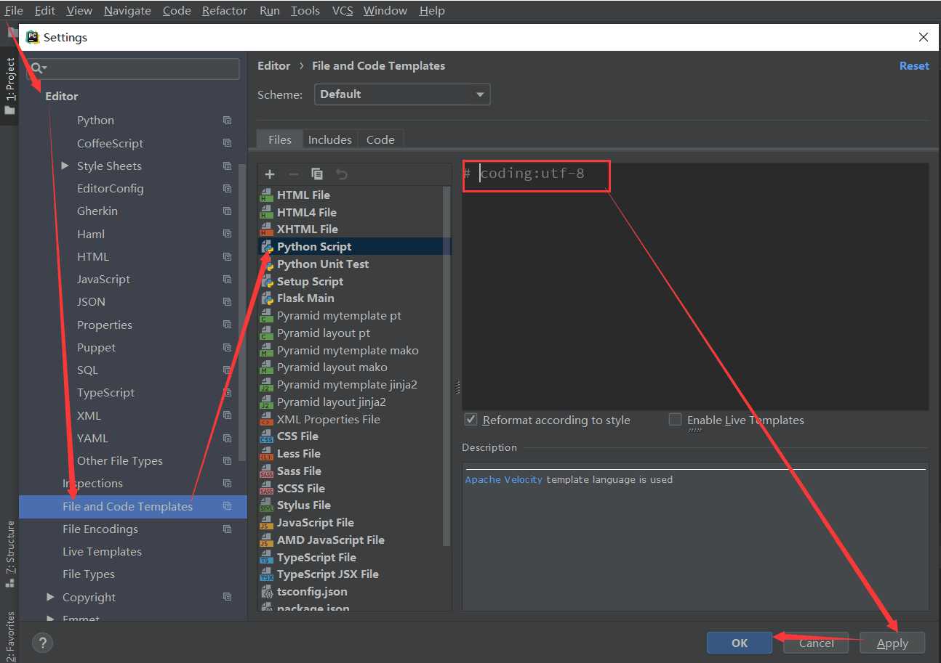The image size is (941, 663).
Task: Open the 1: Project tool window tab
Action: coord(9,87)
